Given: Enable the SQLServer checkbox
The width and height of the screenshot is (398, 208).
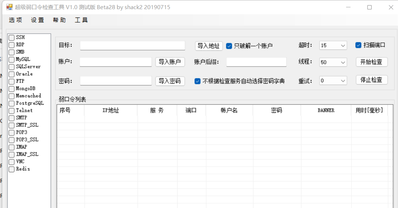Looking at the screenshot, I should point(11,67).
